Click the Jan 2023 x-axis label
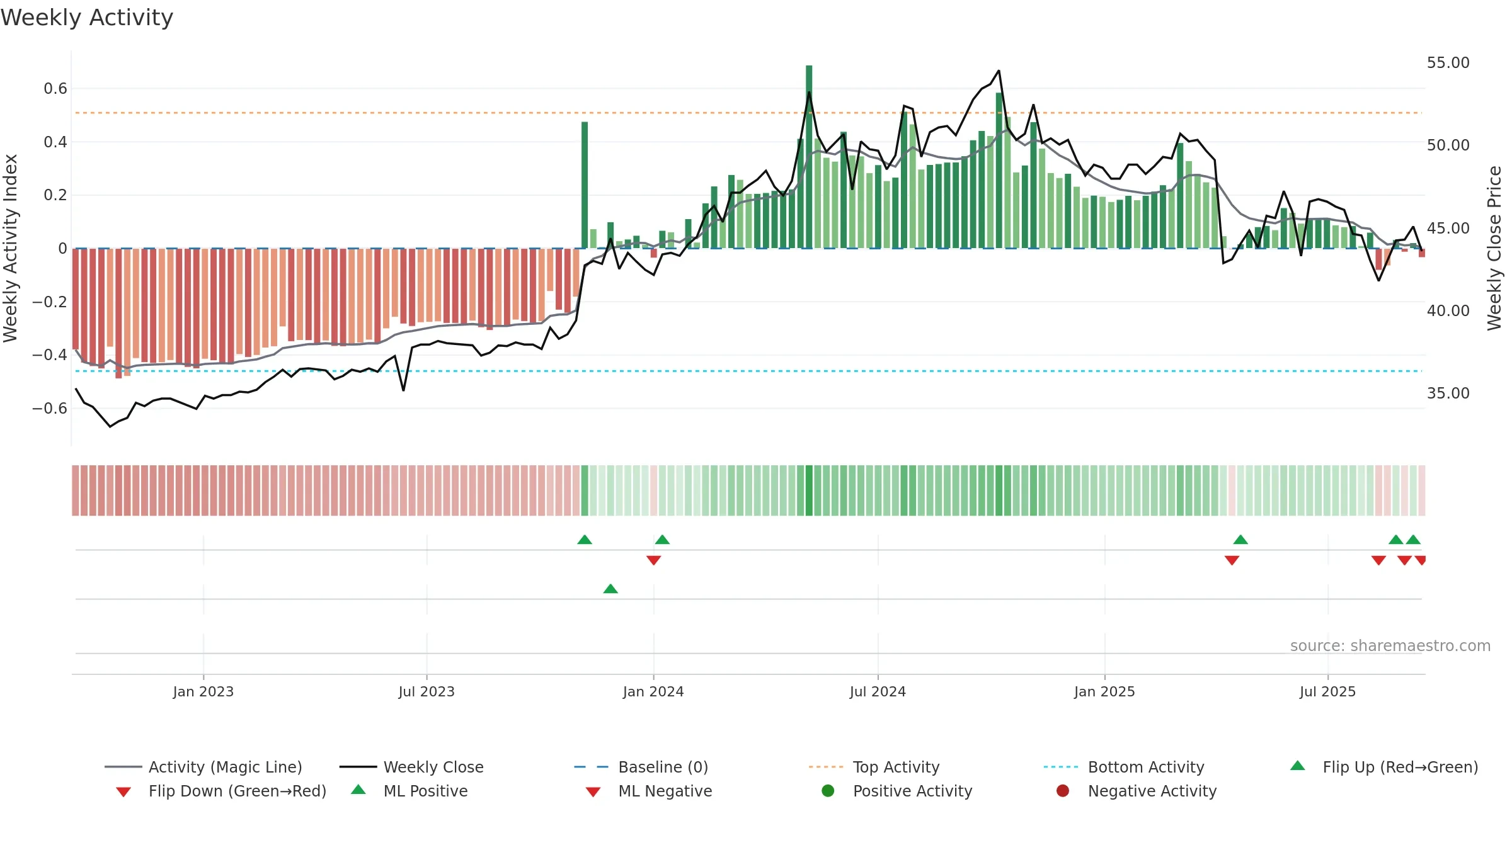This screenshot has width=1512, height=850. (203, 691)
